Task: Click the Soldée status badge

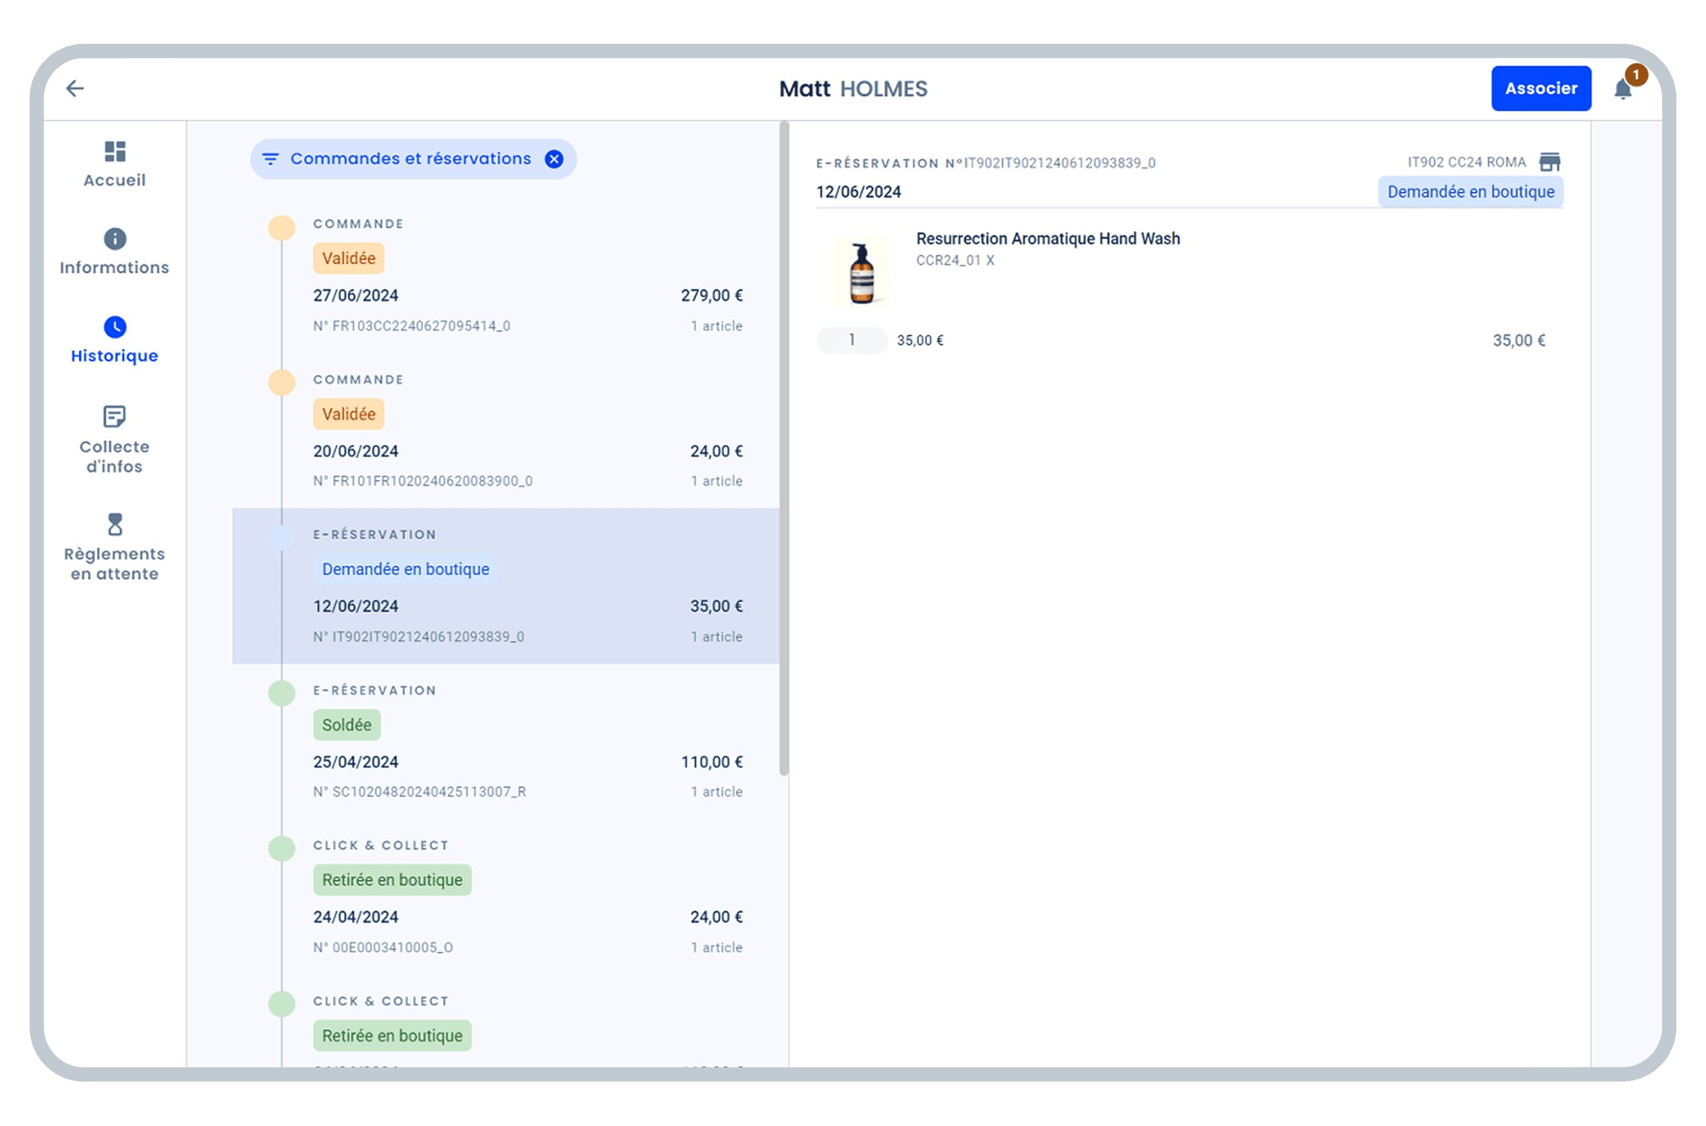Action: click(347, 725)
